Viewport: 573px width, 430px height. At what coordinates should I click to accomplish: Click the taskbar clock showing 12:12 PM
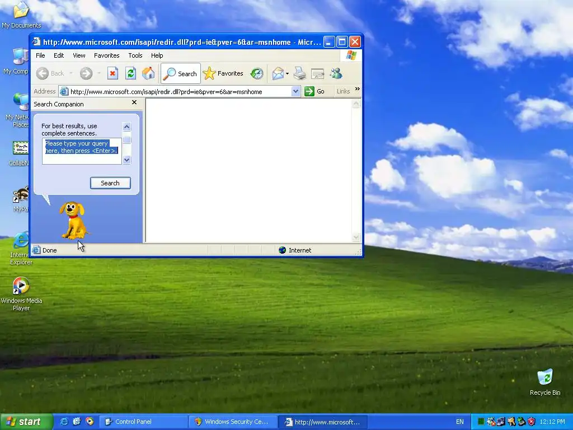[x=552, y=422]
